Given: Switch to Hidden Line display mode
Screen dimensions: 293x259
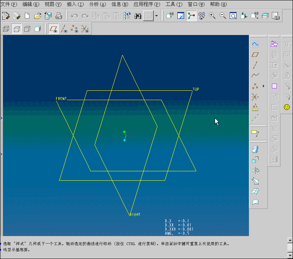Looking at the screenshot, I should point(17,29).
